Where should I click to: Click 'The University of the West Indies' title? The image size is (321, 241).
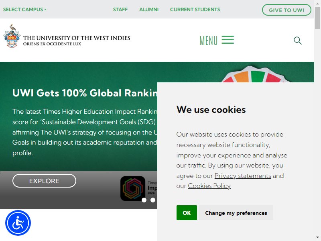(77, 38)
